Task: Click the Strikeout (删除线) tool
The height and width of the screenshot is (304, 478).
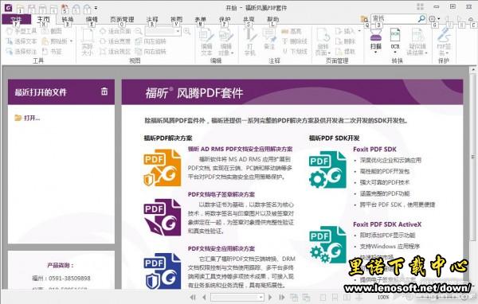Action: point(294,41)
